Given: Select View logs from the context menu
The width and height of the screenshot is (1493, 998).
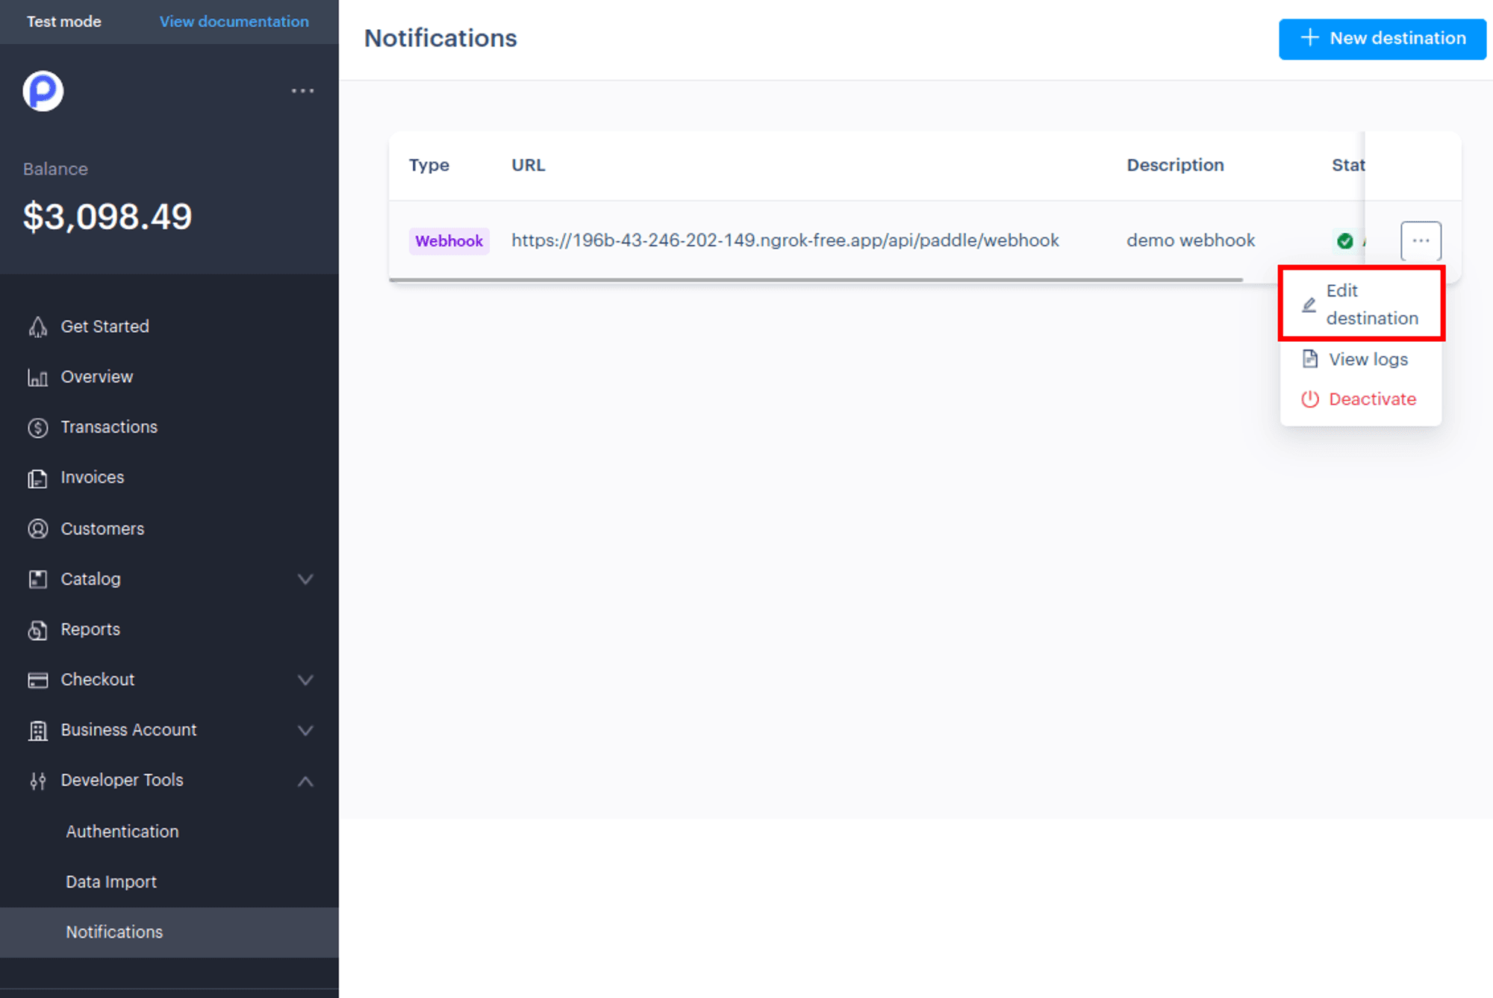Looking at the screenshot, I should coord(1368,359).
